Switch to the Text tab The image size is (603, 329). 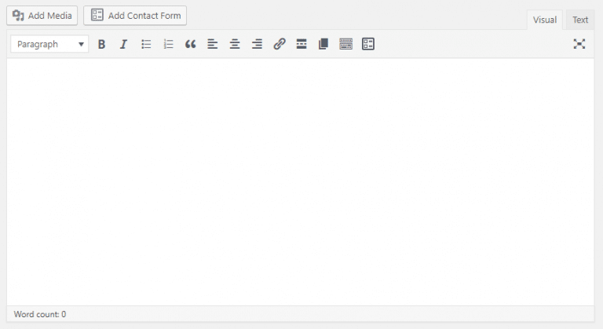580,20
